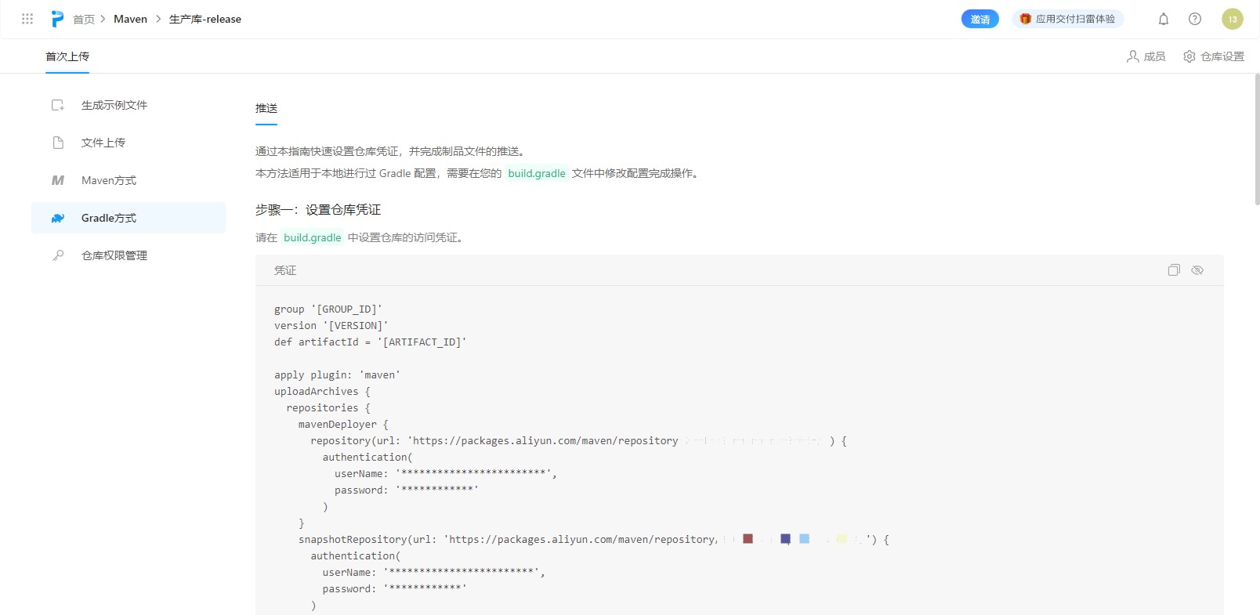Click the uploadArchives { code line
This screenshot has height=615, width=1260.
322,392
